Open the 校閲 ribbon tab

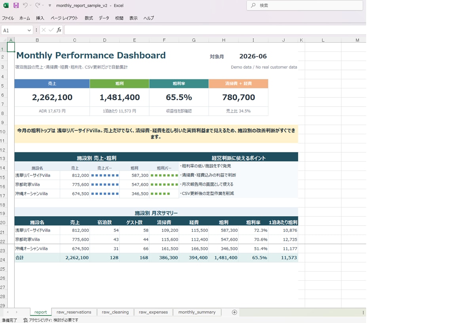point(119,18)
